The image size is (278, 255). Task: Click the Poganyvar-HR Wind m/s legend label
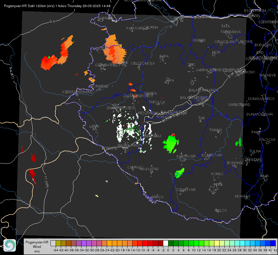click(x=37, y=246)
